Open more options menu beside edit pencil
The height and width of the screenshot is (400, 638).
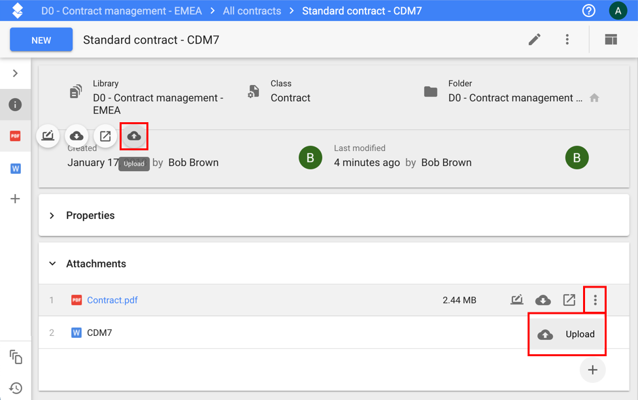click(567, 39)
